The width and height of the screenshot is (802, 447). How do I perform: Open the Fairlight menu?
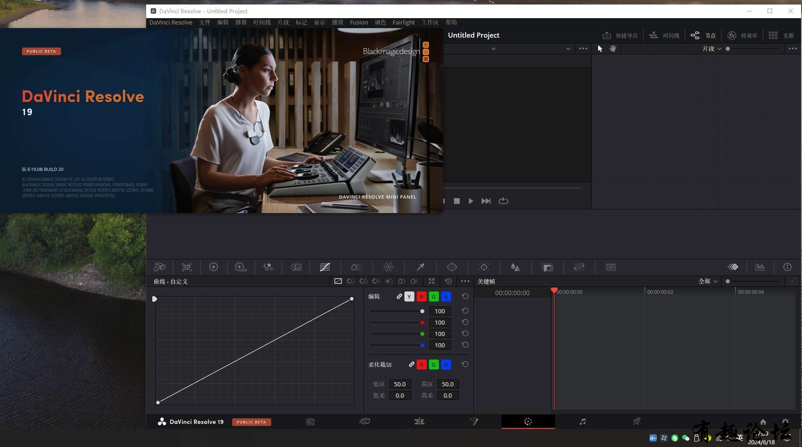click(x=403, y=22)
